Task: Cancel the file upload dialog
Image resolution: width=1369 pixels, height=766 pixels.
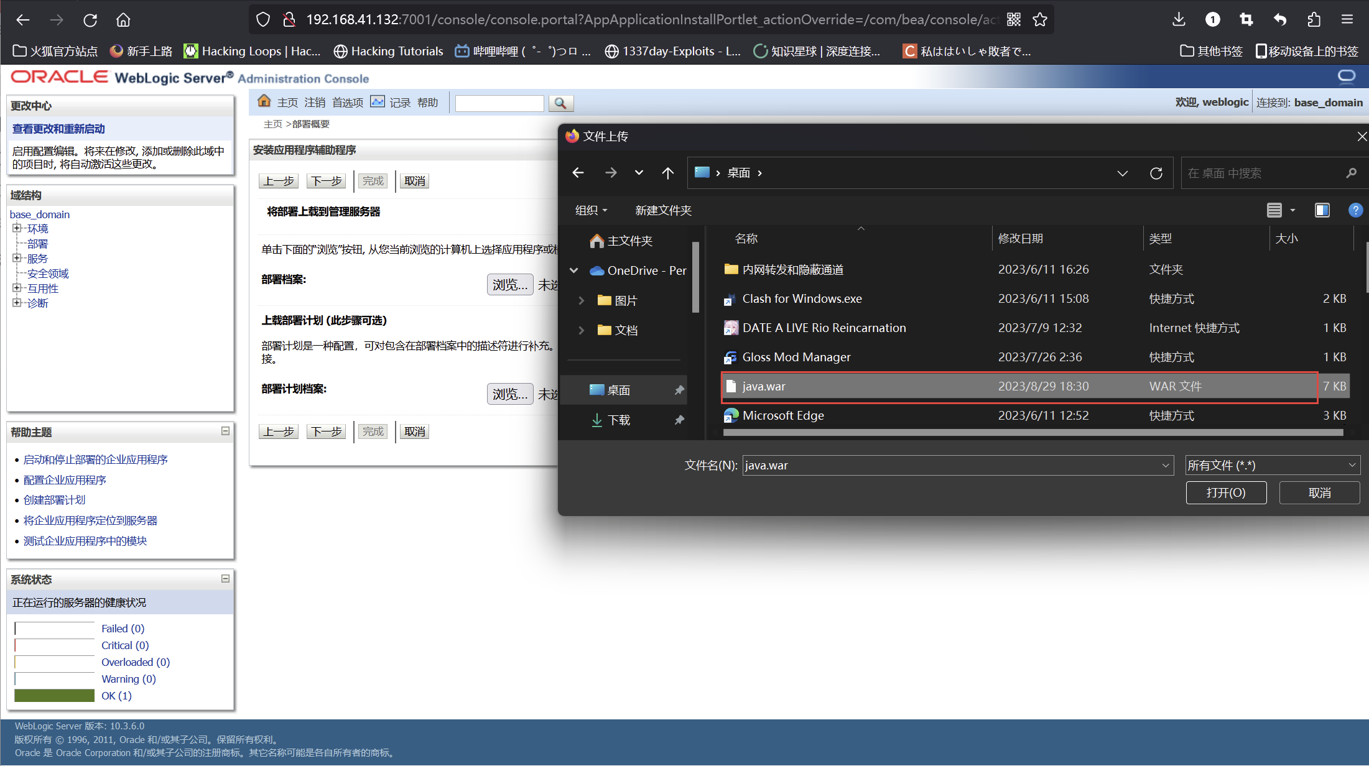Action: [x=1319, y=492]
